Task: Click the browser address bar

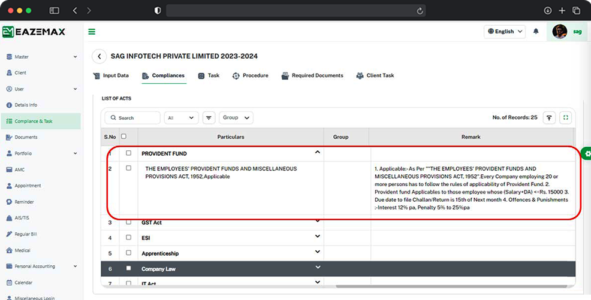Action: click(296, 11)
